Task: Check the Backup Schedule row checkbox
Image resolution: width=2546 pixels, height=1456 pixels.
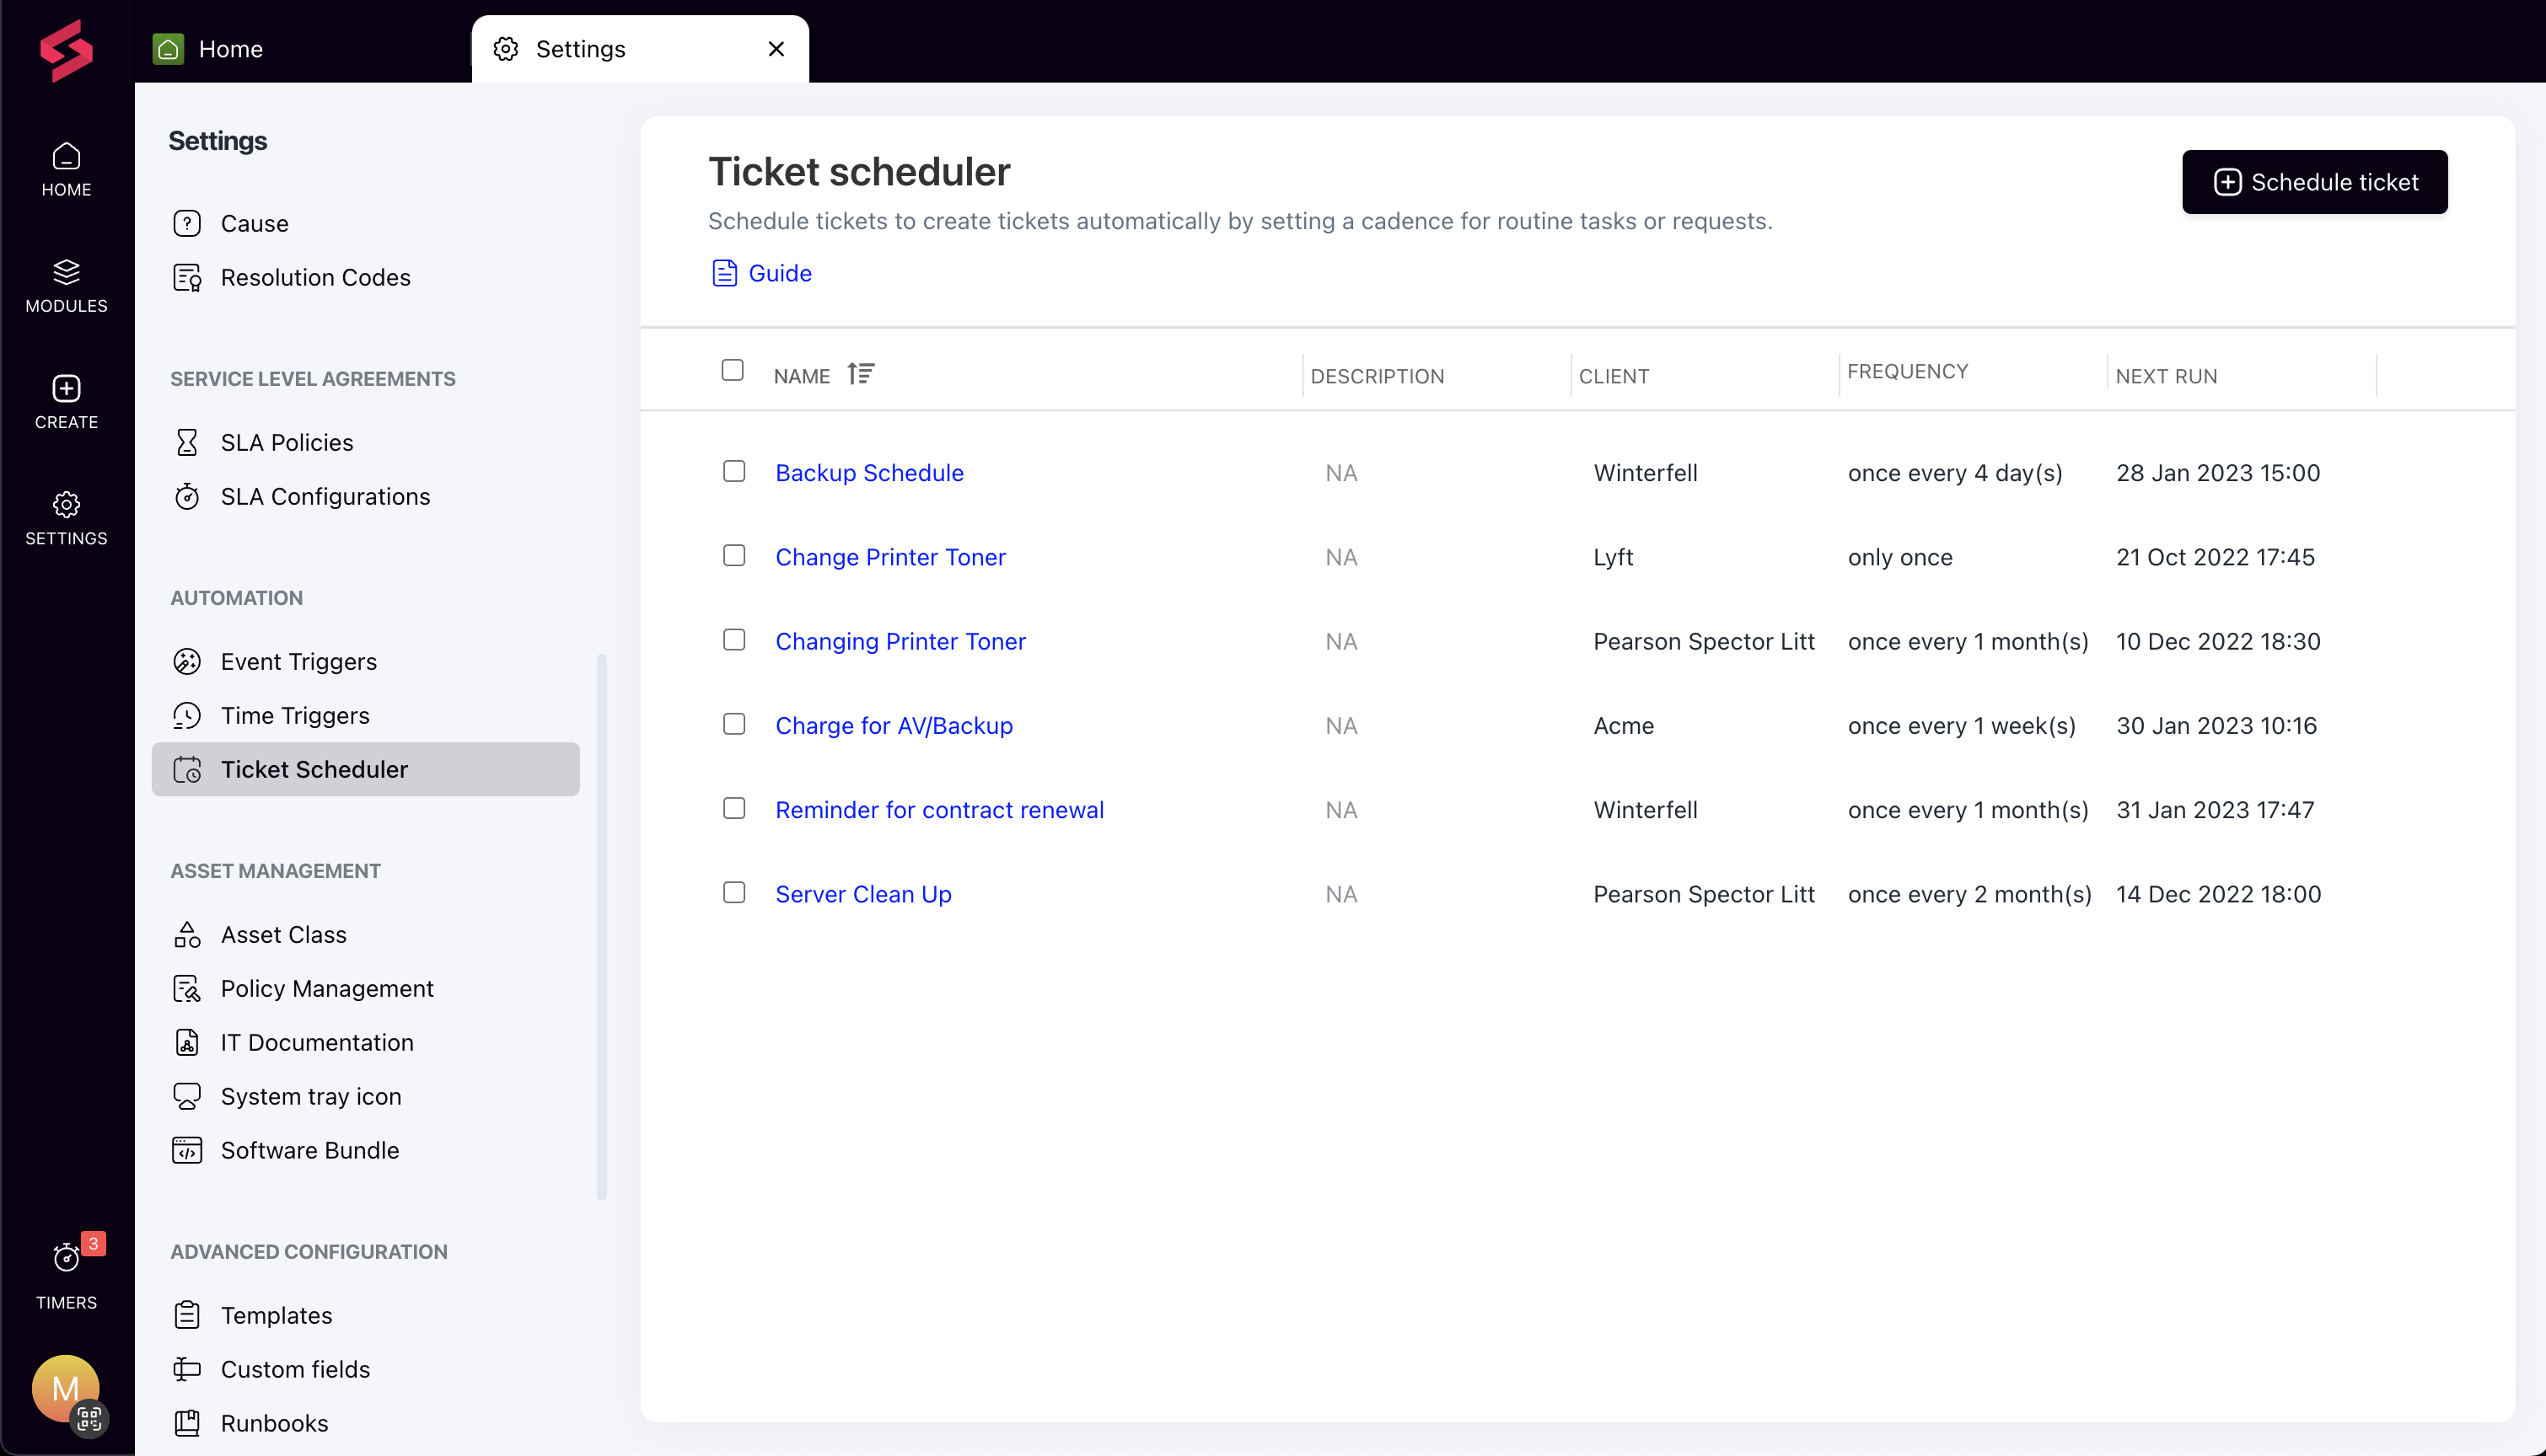Action: [733, 470]
